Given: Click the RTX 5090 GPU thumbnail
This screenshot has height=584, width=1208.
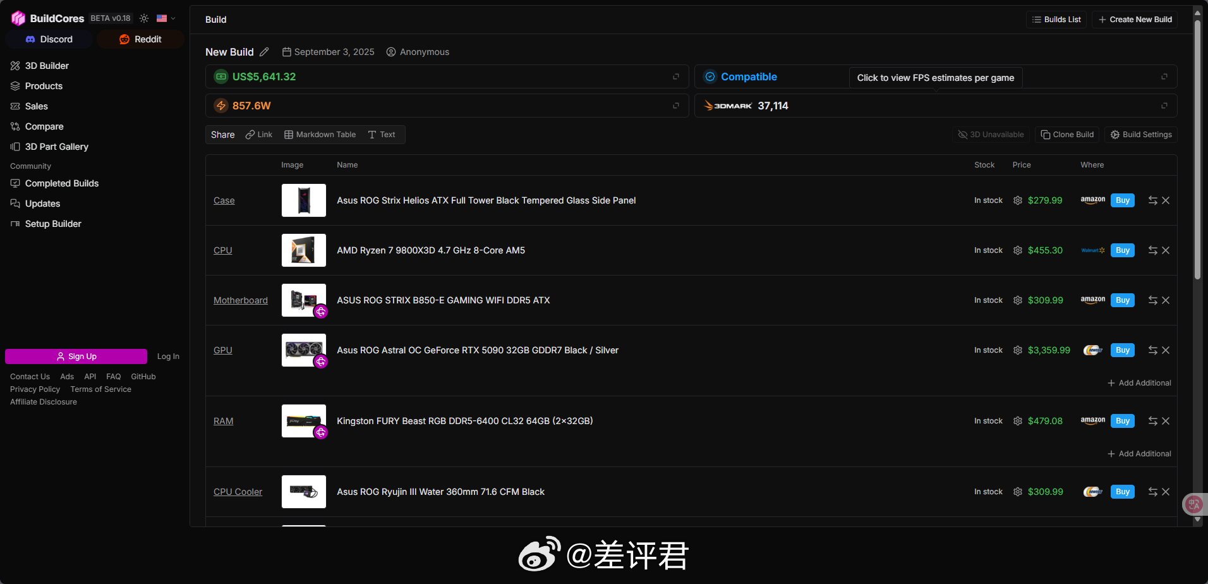Looking at the screenshot, I should [x=304, y=350].
